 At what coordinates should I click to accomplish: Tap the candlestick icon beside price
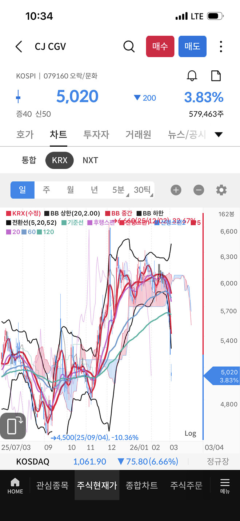18,97
